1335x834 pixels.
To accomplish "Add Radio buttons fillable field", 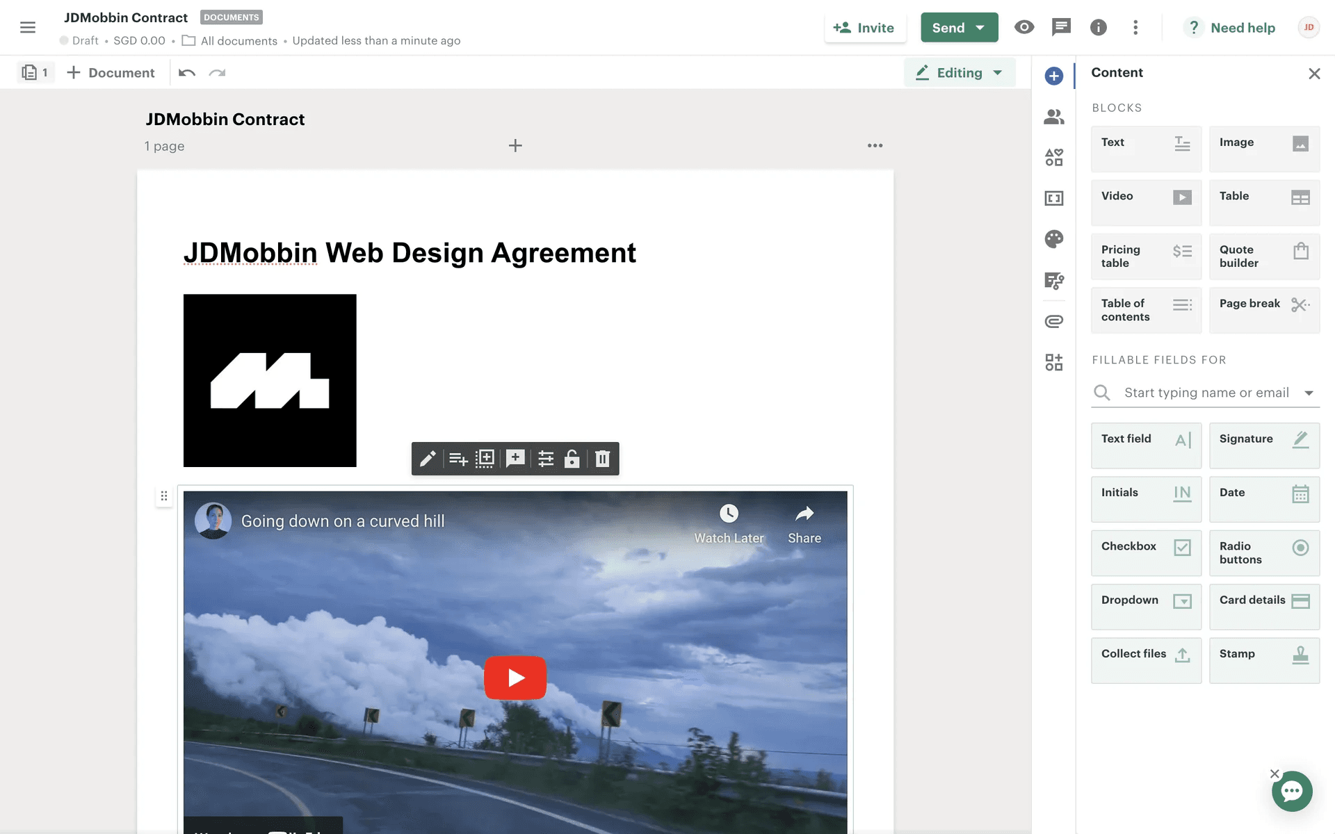I will [x=1263, y=553].
